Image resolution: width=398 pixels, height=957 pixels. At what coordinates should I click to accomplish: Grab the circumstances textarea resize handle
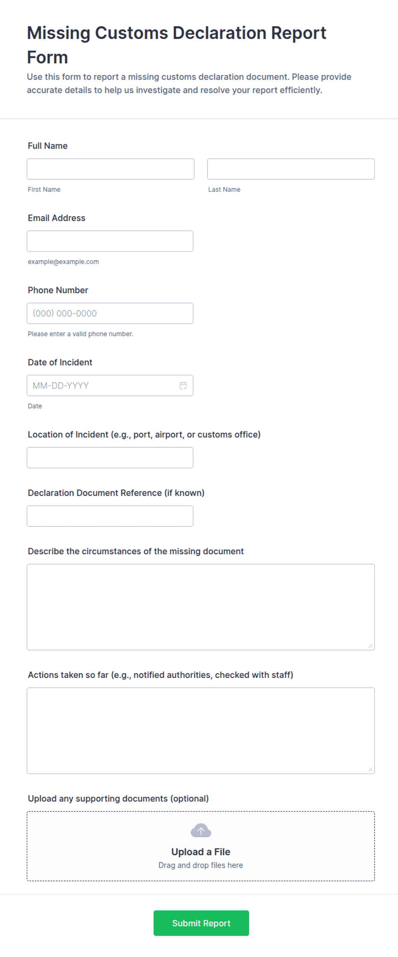point(370,645)
